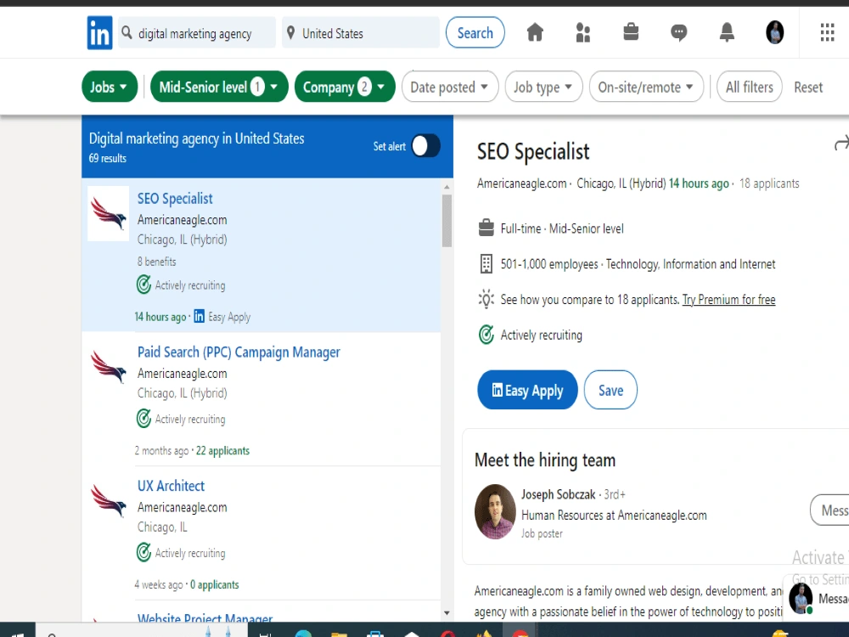Open the Website Project Manager listing
The height and width of the screenshot is (637, 849).
(x=205, y=617)
